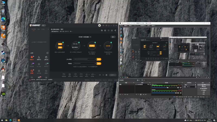The width and height of the screenshot is (217, 122).
Task: Toggle visibility eye of the display capture source
Action: [148, 84]
